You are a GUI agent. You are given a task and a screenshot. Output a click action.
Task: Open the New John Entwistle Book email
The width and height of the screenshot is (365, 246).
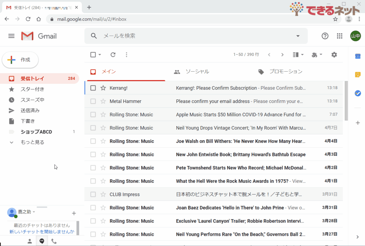pyautogui.click(x=214, y=154)
